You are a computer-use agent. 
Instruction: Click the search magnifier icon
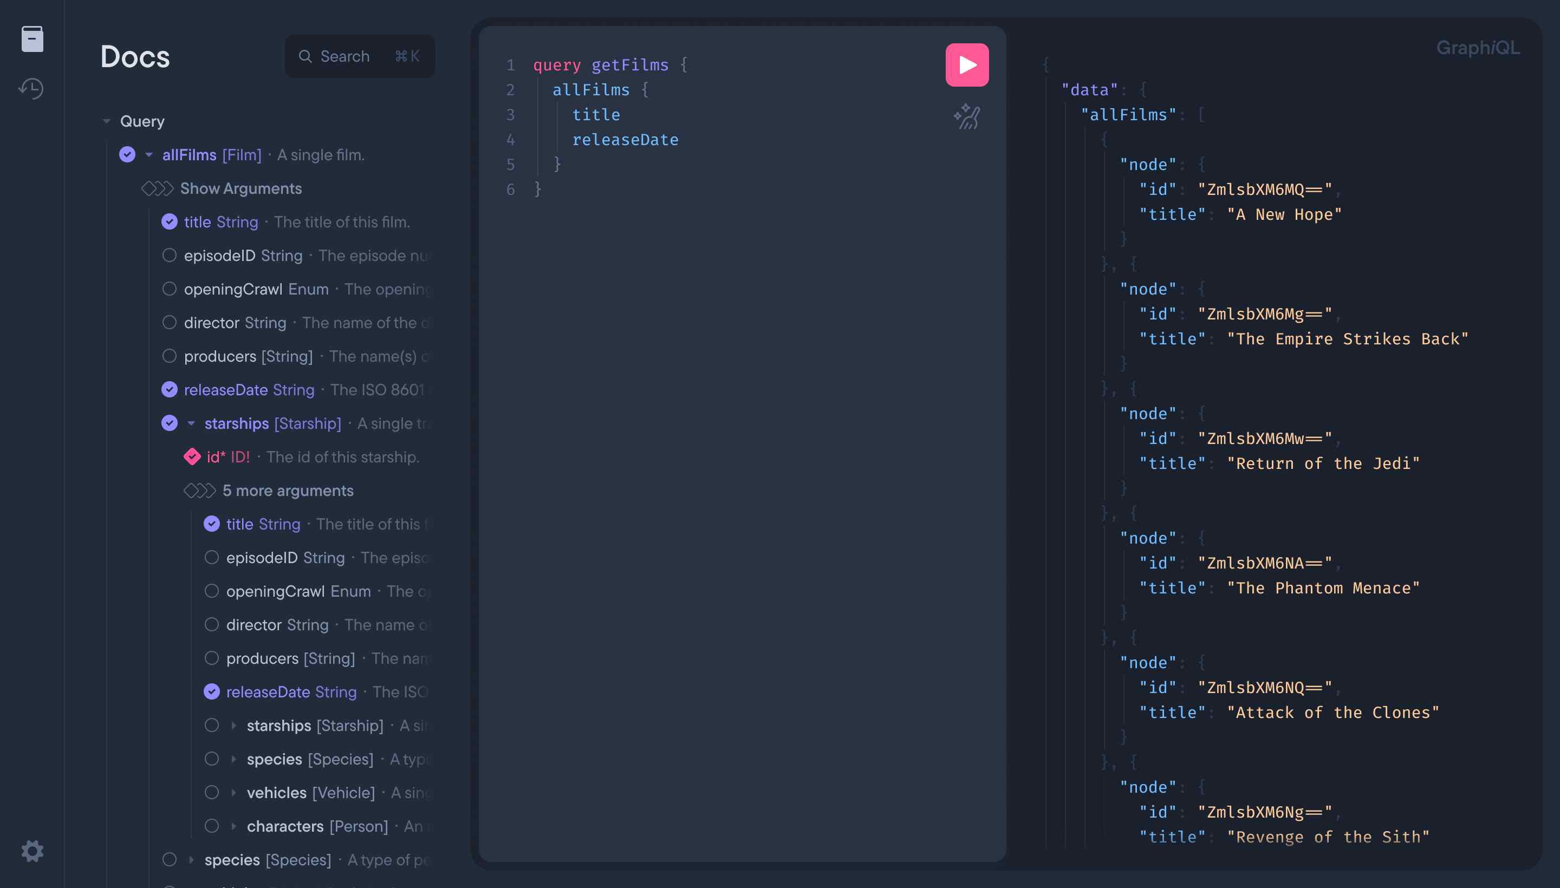pos(305,57)
